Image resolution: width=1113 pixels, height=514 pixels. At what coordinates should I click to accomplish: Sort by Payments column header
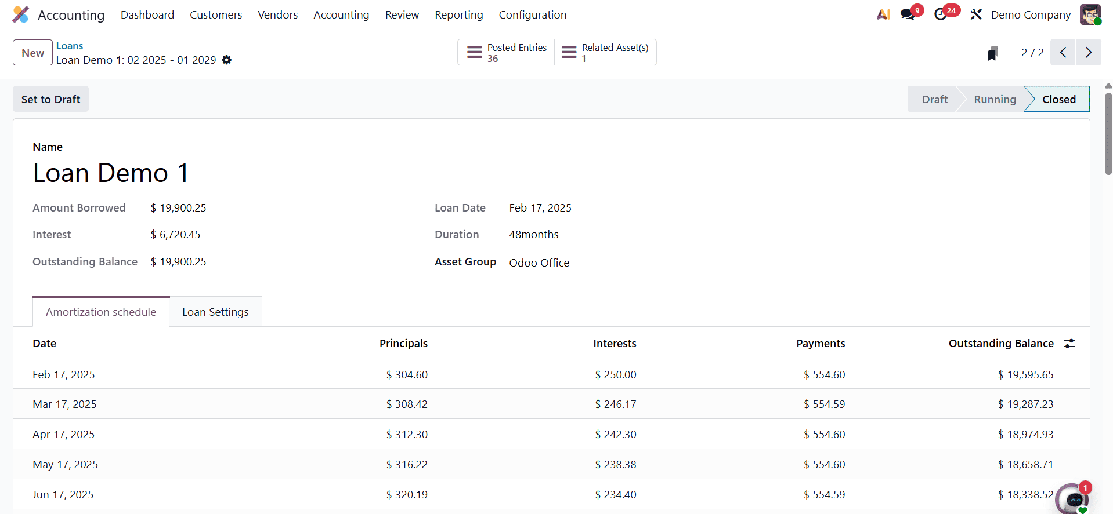(x=821, y=344)
